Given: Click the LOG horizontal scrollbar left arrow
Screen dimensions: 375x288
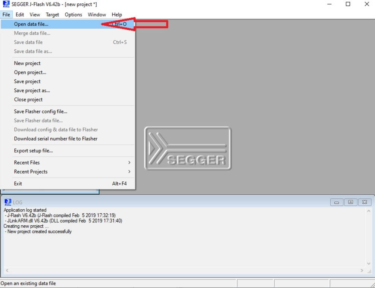Looking at the screenshot, I should tap(7, 270).
